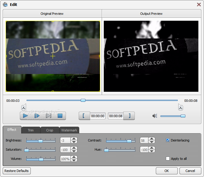Switch to the Trim tab

tap(31, 130)
